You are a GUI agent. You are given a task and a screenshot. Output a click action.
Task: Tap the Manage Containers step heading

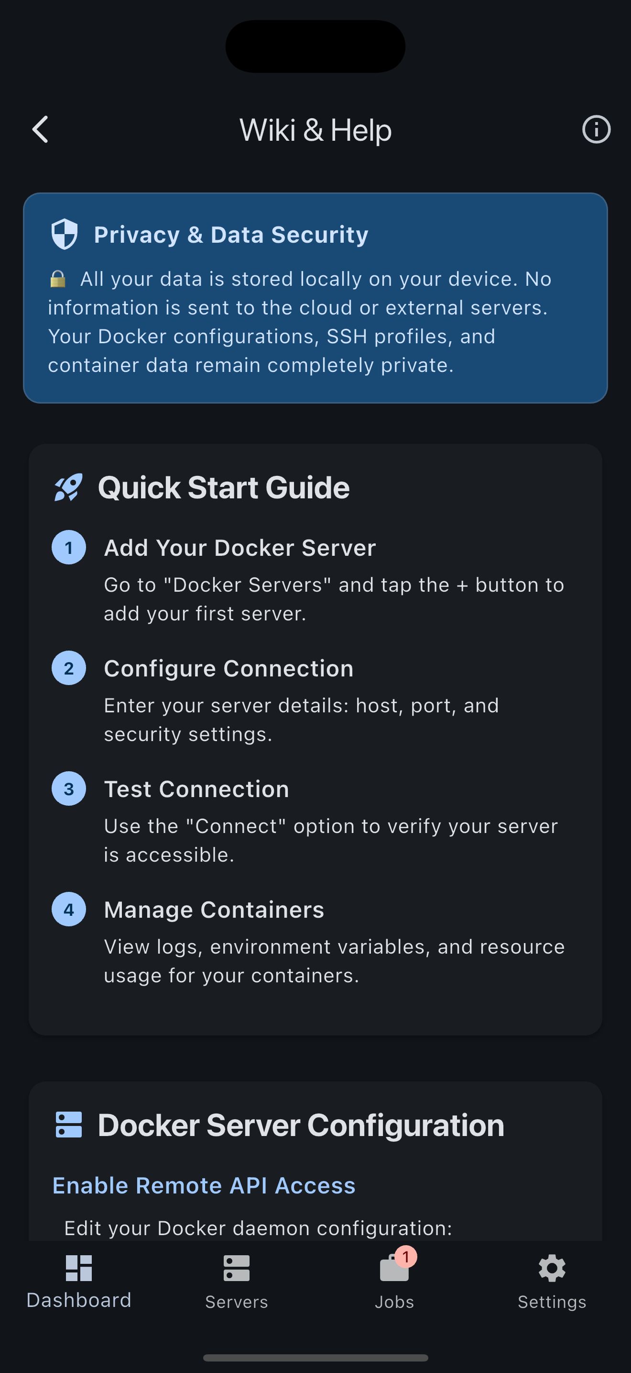(214, 910)
